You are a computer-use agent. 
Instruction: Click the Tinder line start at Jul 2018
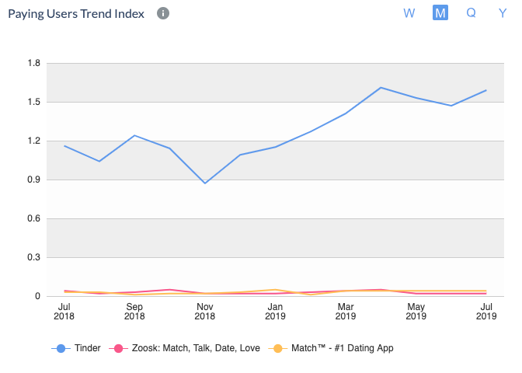coord(64,146)
